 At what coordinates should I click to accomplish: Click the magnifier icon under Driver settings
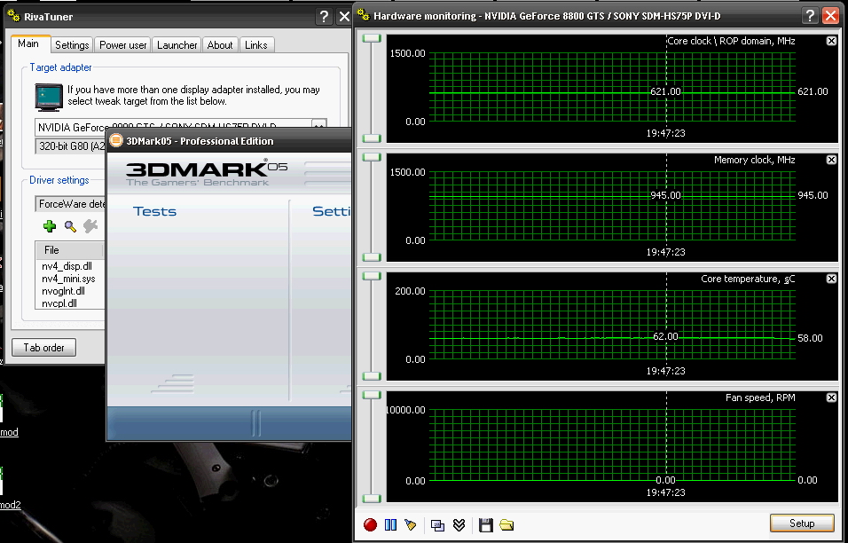pos(70,226)
